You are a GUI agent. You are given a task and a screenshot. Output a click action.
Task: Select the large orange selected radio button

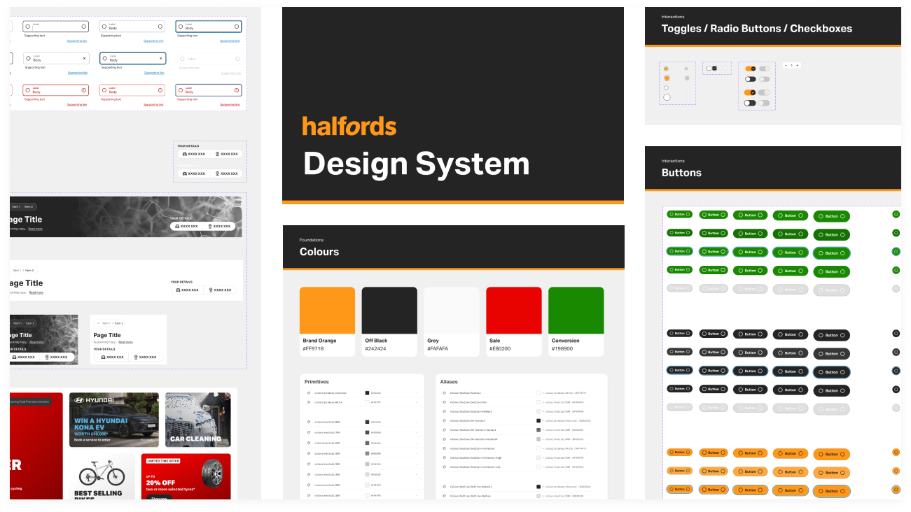point(667,78)
